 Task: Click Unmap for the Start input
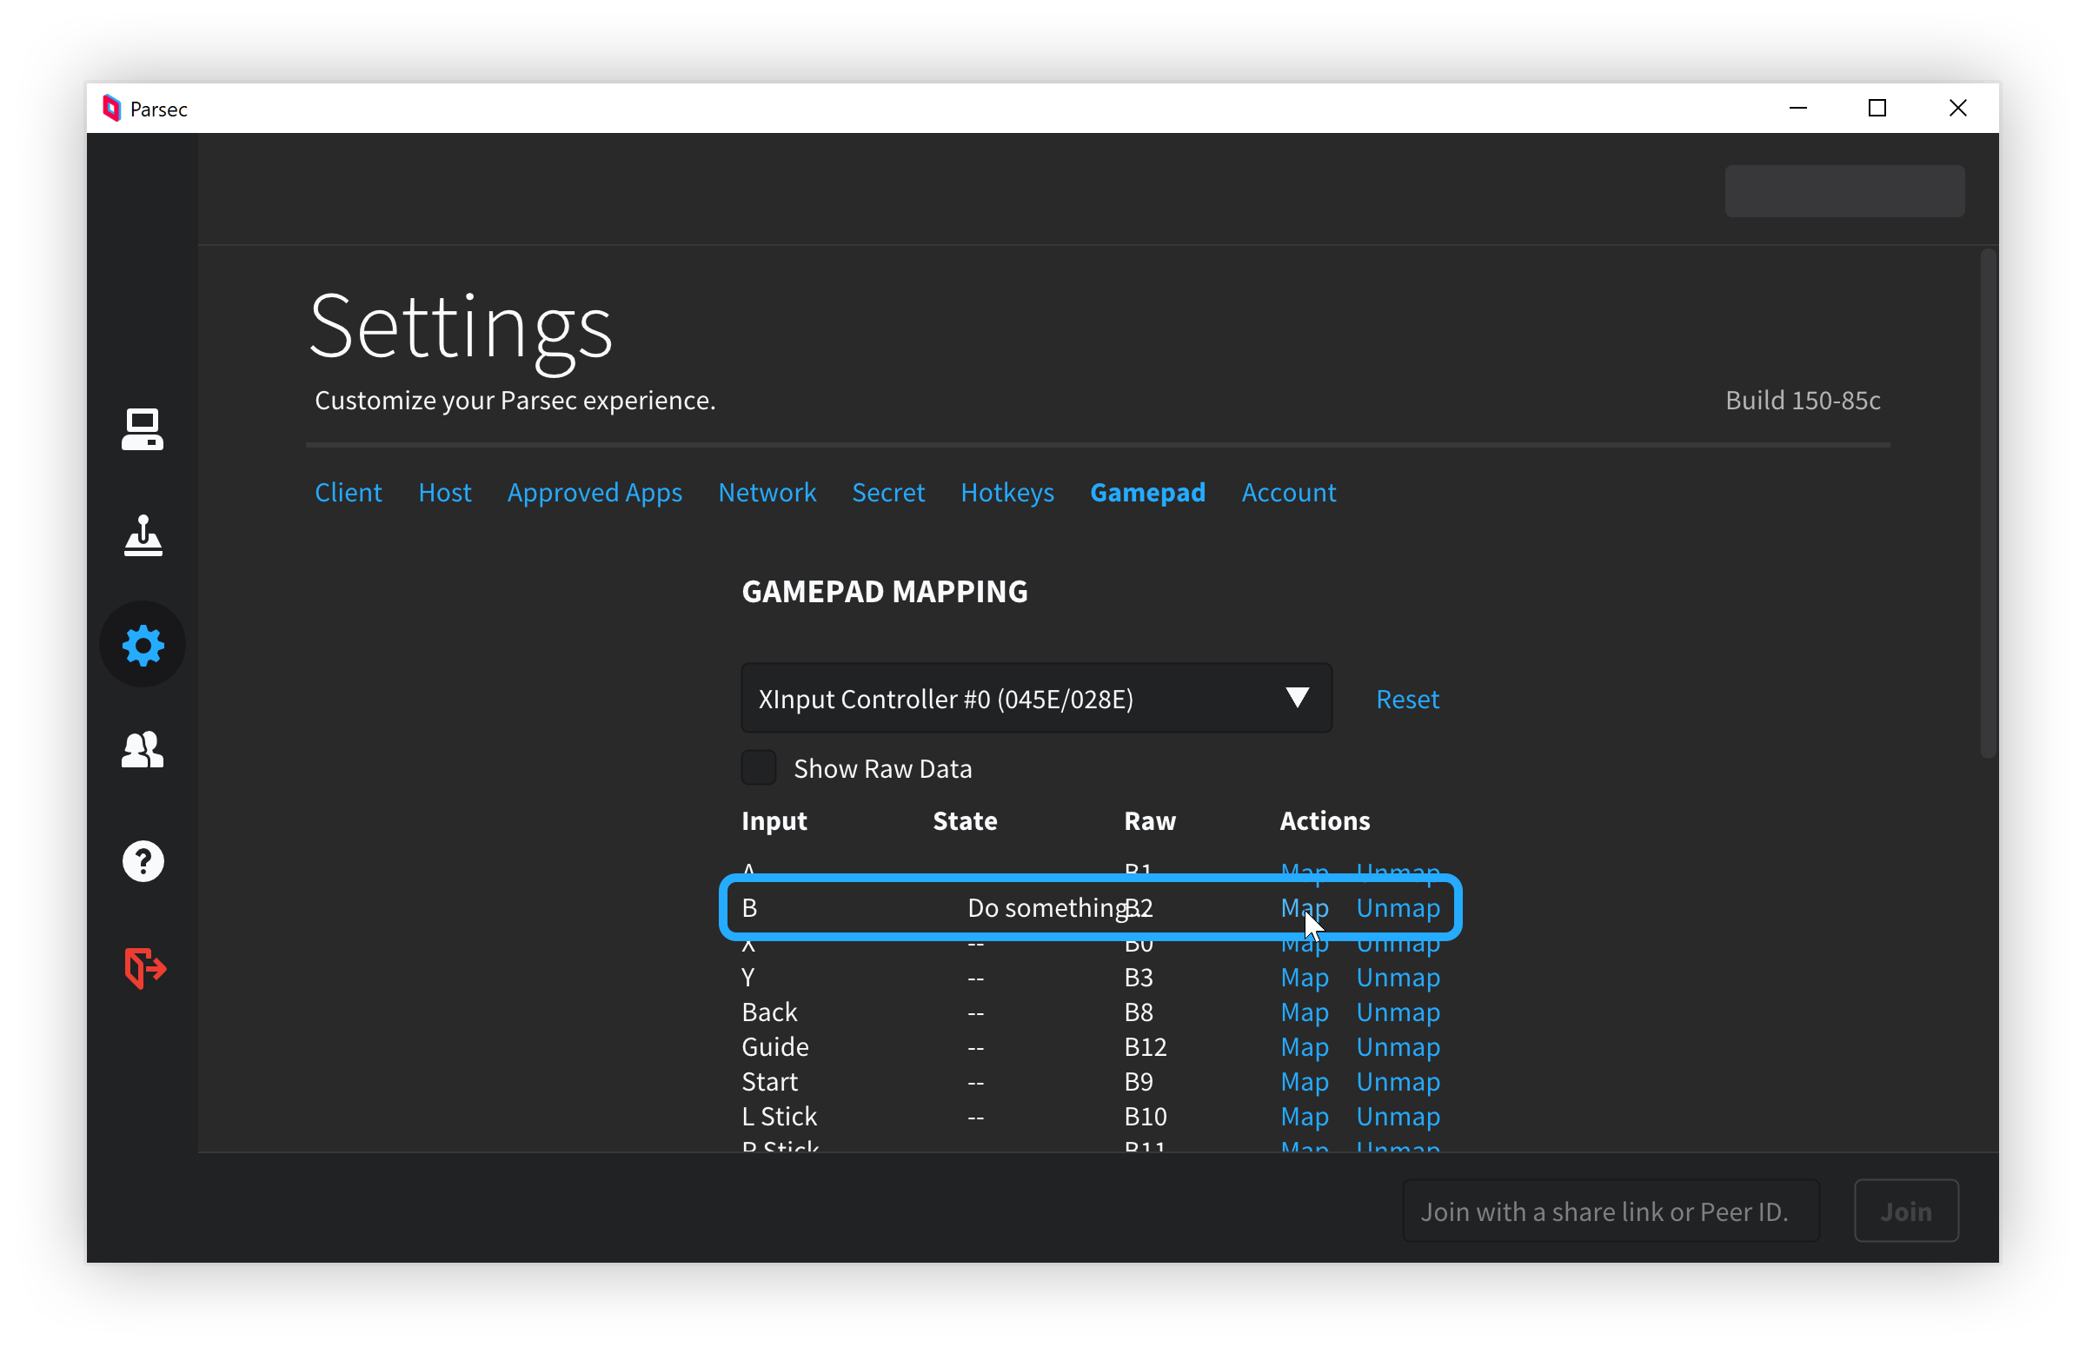(1398, 1082)
